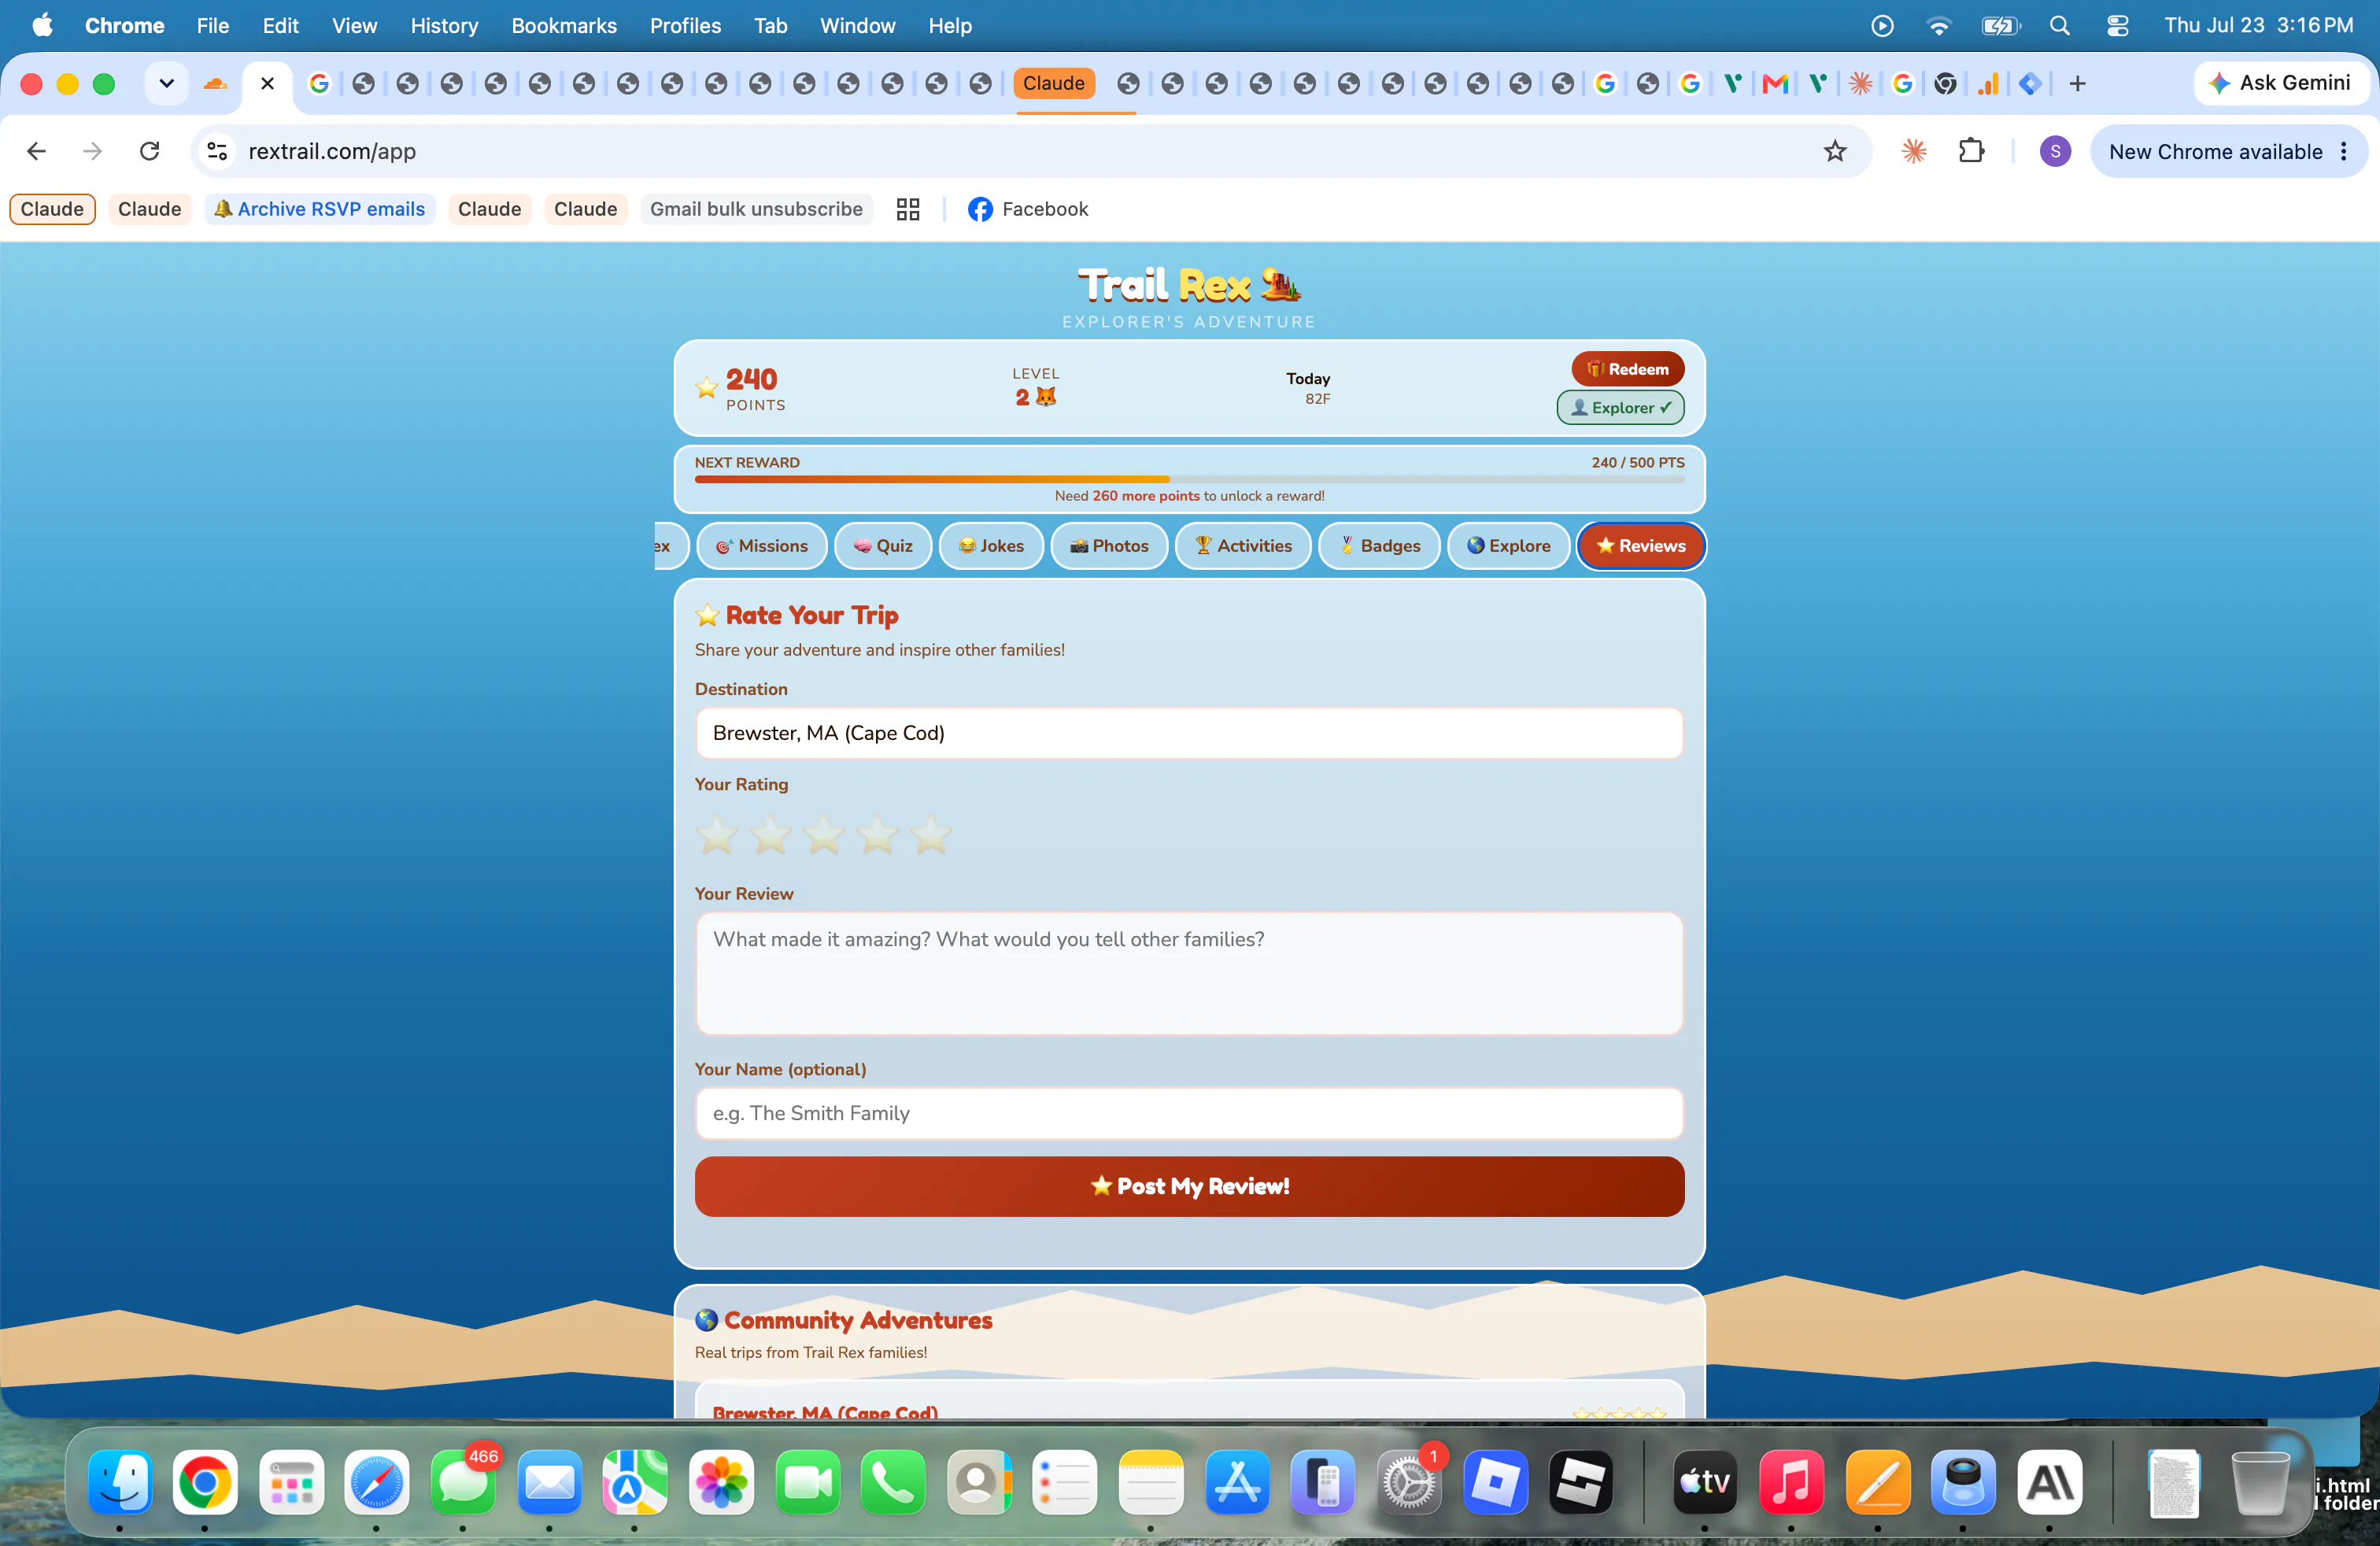Viewport: 2380px width, 1546px height.
Task: Click the next reward progress bar
Action: tap(1189, 479)
